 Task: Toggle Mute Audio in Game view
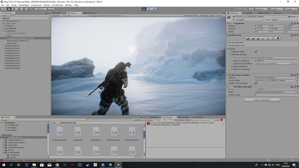(x=204, y=16)
